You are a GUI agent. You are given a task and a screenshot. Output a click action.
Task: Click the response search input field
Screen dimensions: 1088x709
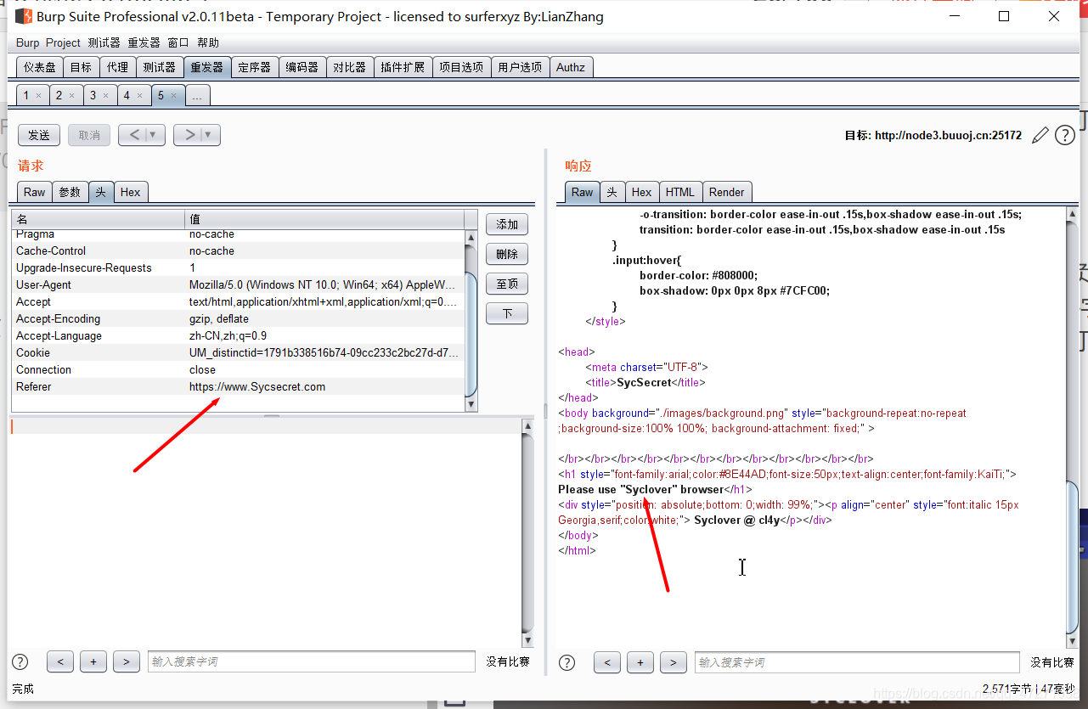[857, 662]
